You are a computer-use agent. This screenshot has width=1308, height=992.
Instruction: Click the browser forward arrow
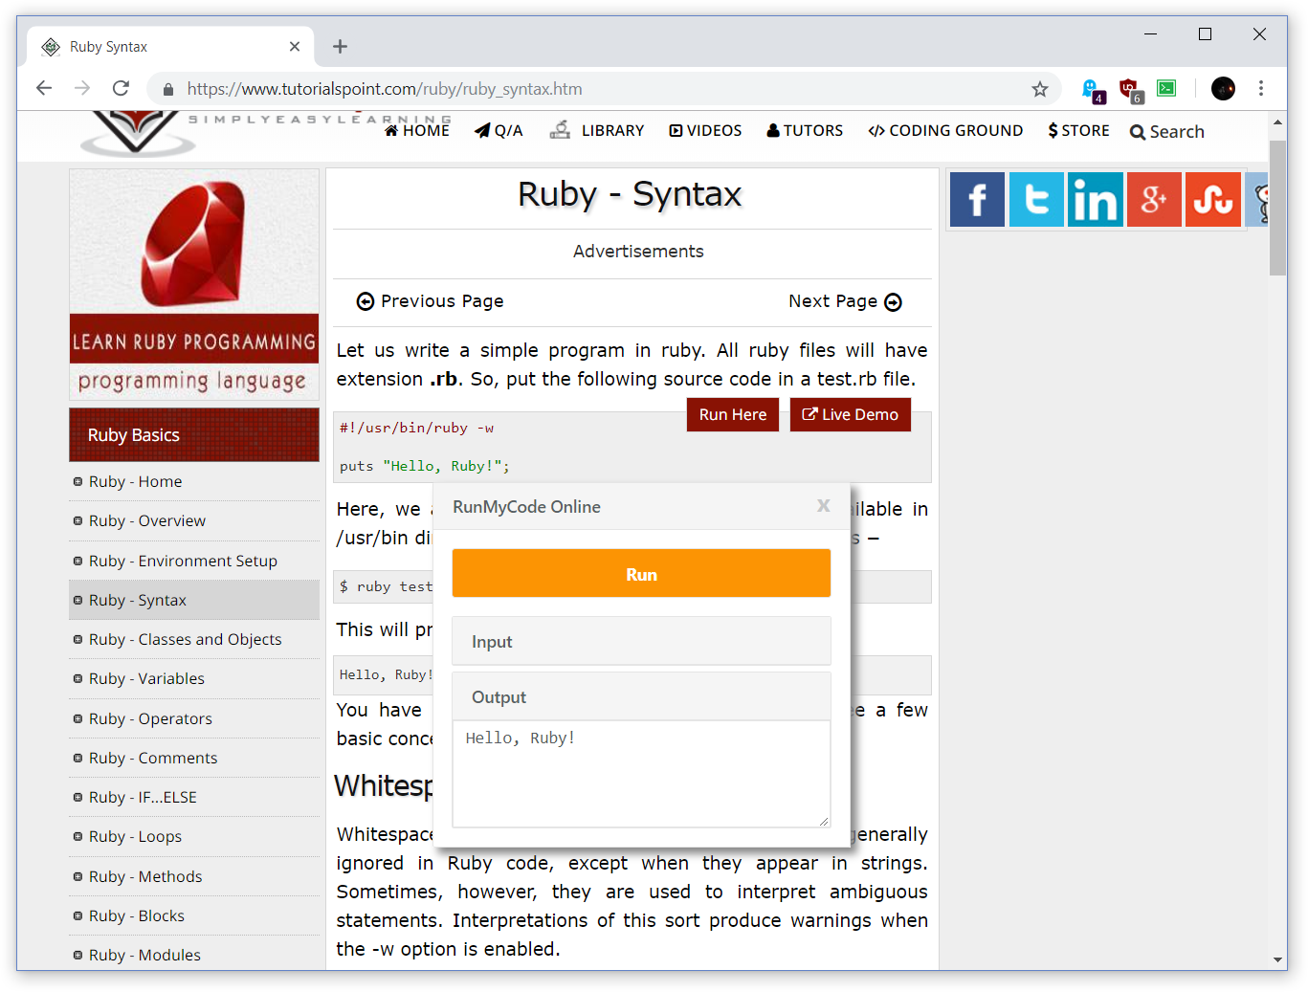(82, 88)
